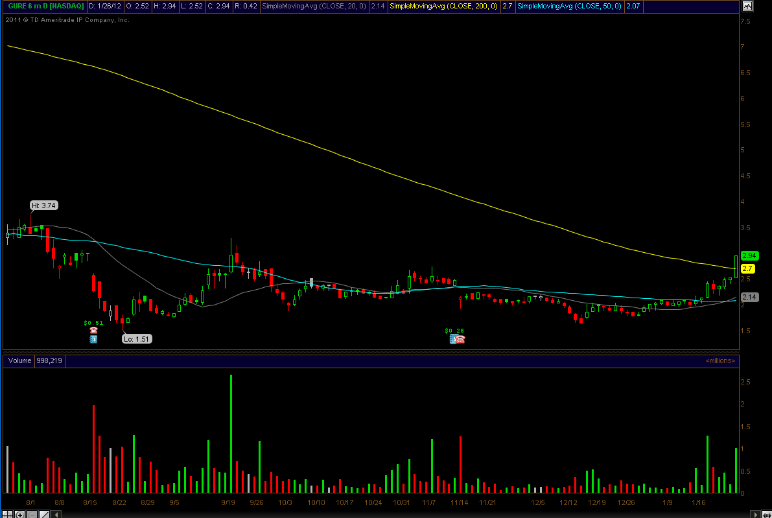Viewport: 772px width, 518px height.
Task: Open the event icon below $0.28
Action: 458,339
